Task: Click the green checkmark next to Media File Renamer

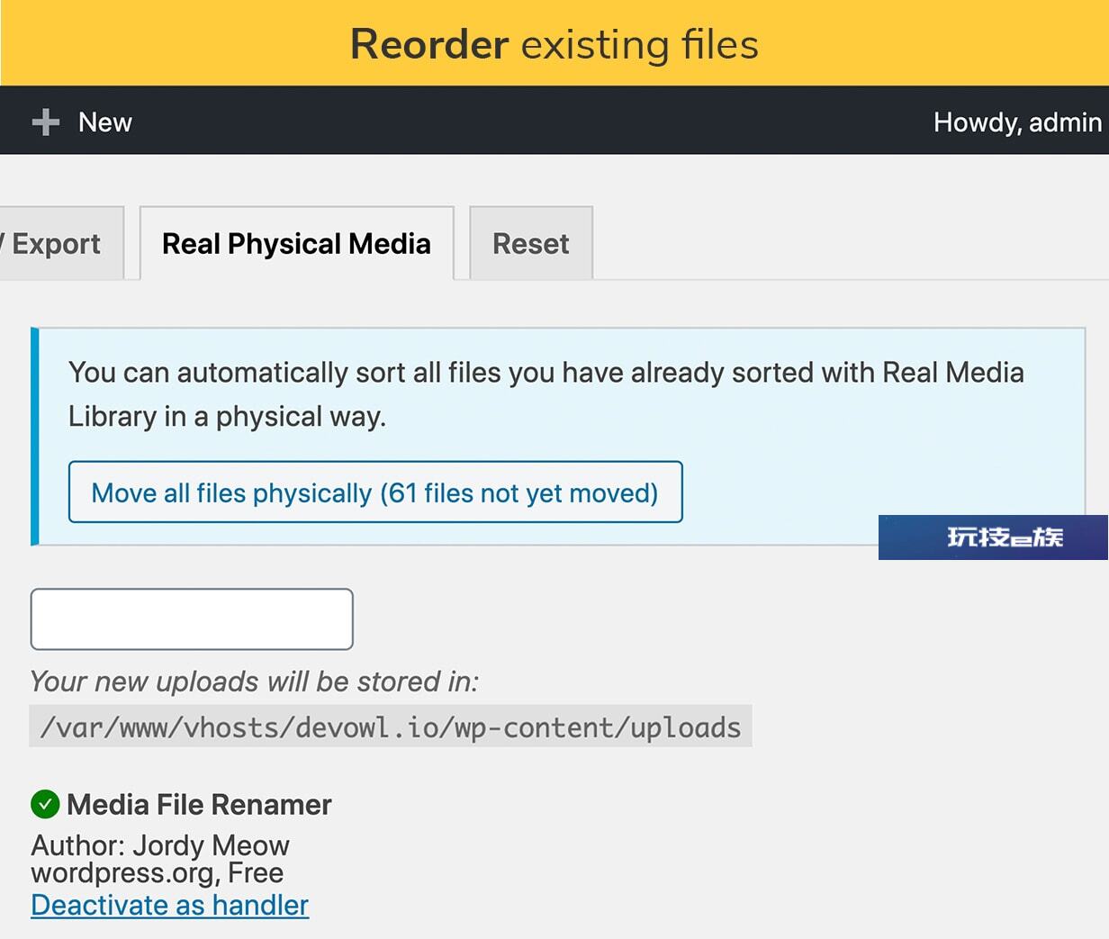Action: coord(45,804)
